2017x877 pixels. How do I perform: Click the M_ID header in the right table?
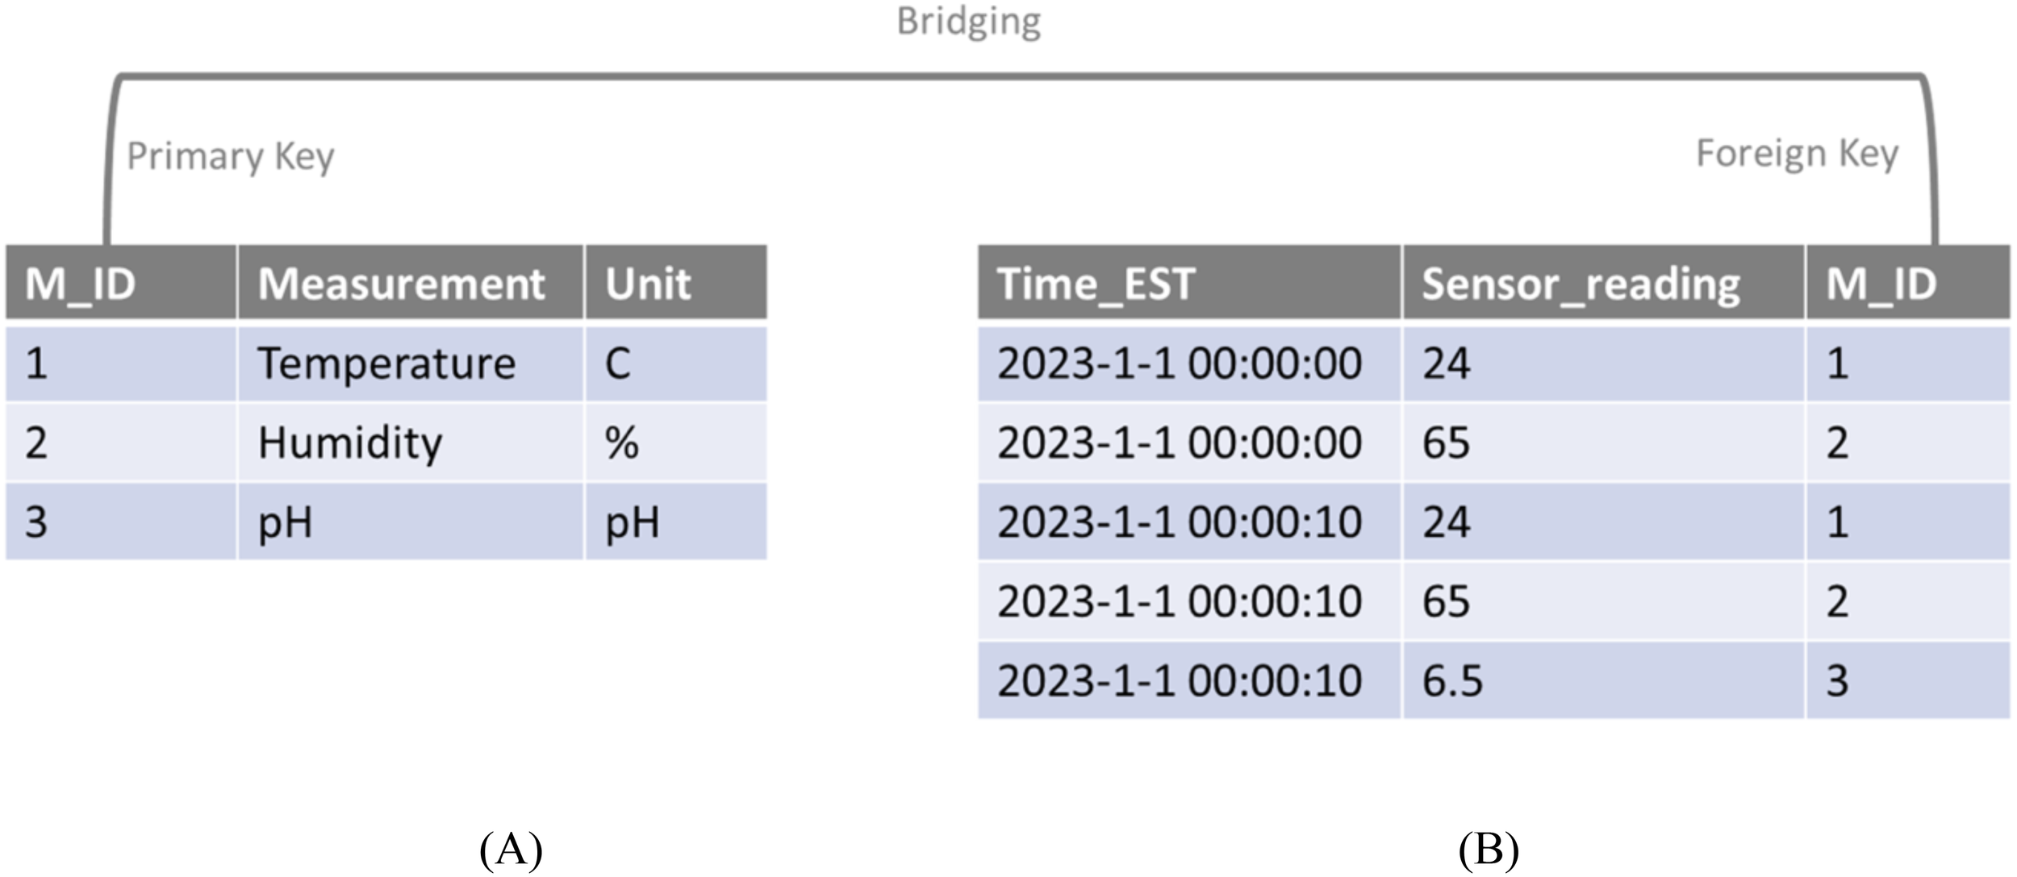coord(1881,284)
